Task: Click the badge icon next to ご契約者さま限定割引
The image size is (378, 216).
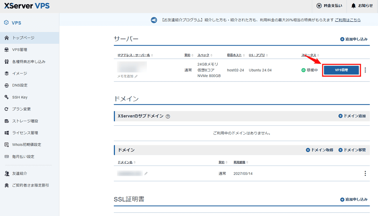Action: coord(7,186)
